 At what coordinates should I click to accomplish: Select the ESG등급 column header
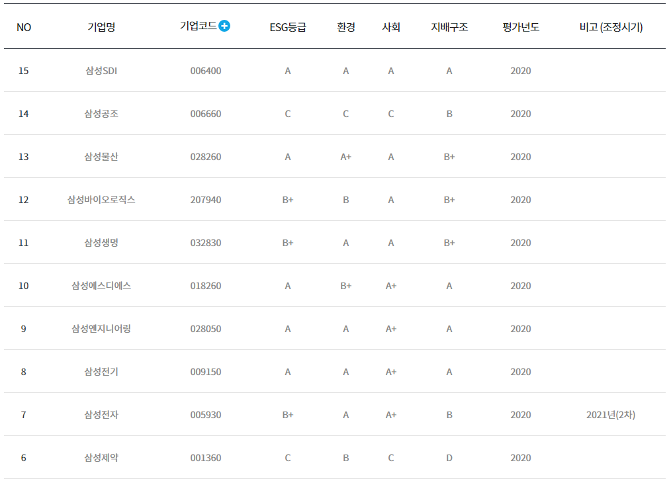[288, 27]
